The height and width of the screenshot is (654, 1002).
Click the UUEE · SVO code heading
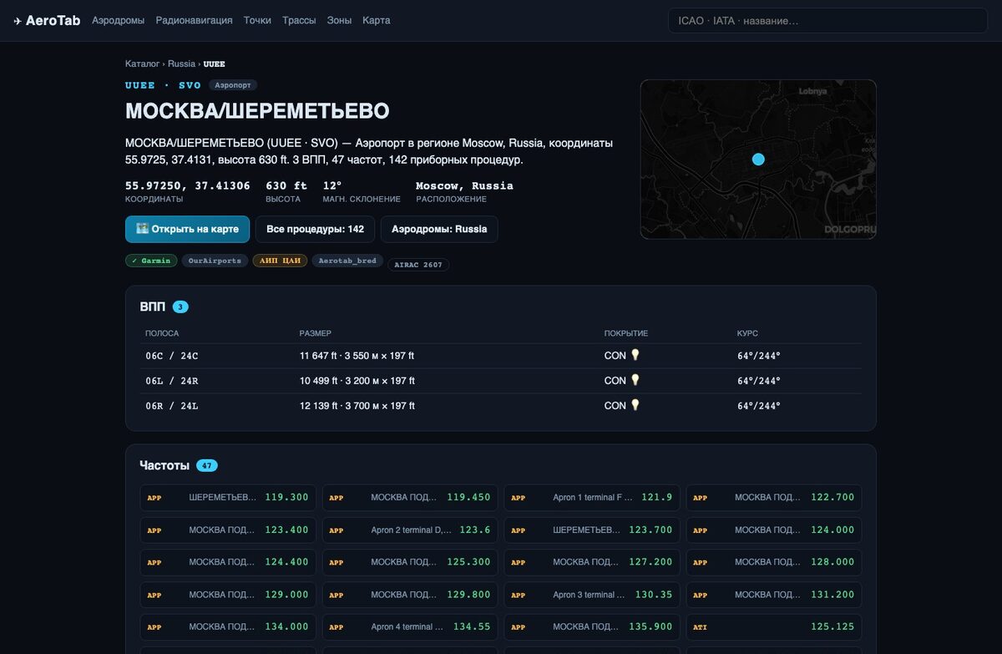click(163, 85)
